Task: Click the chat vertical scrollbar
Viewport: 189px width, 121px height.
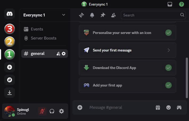Action: pos(187,78)
